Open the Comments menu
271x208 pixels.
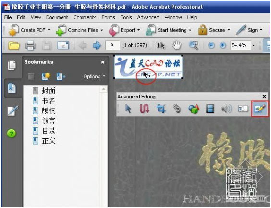[85, 17]
